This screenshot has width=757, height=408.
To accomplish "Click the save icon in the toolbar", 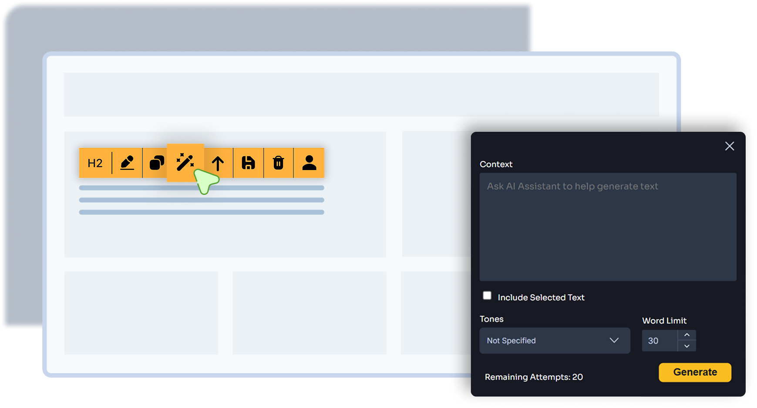I will click(249, 163).
